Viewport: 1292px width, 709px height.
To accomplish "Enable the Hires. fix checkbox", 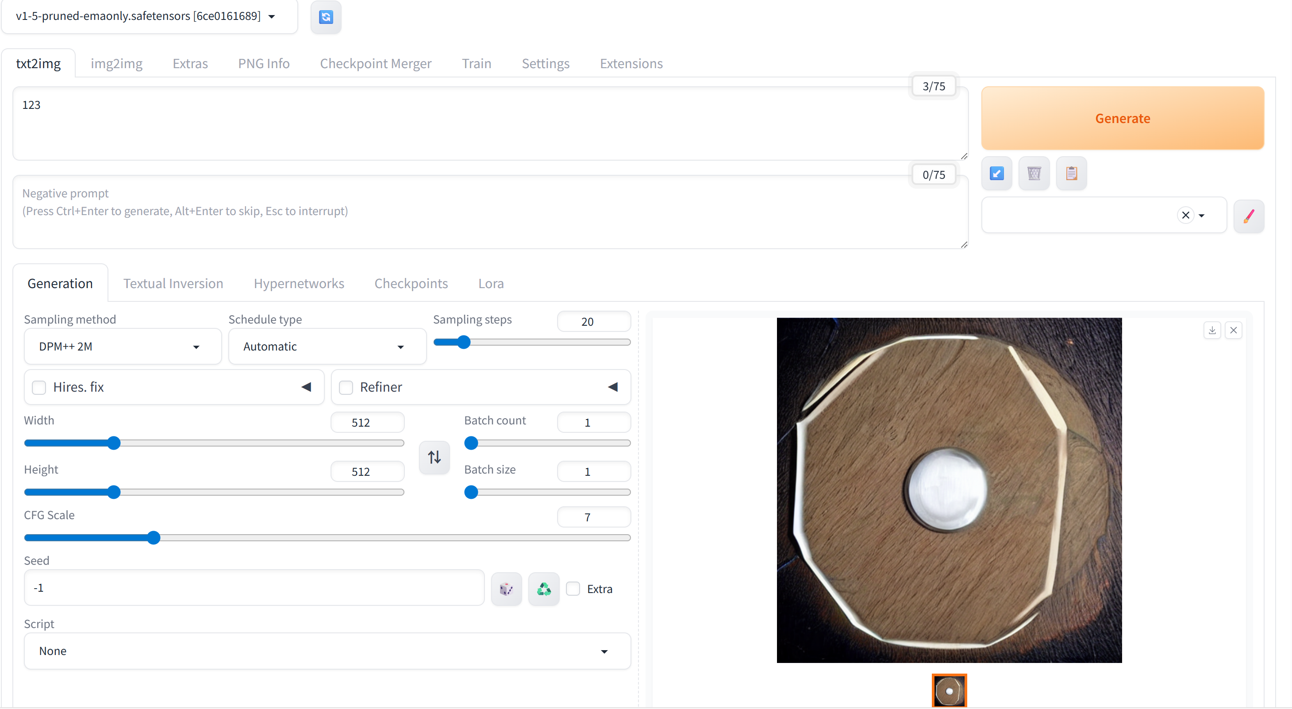I will pos(38,387).
